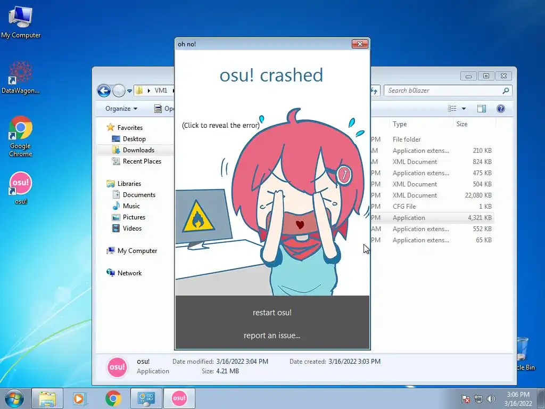
Task: Click restart osu! in crash dialog
Action: (x=272, y=312)
